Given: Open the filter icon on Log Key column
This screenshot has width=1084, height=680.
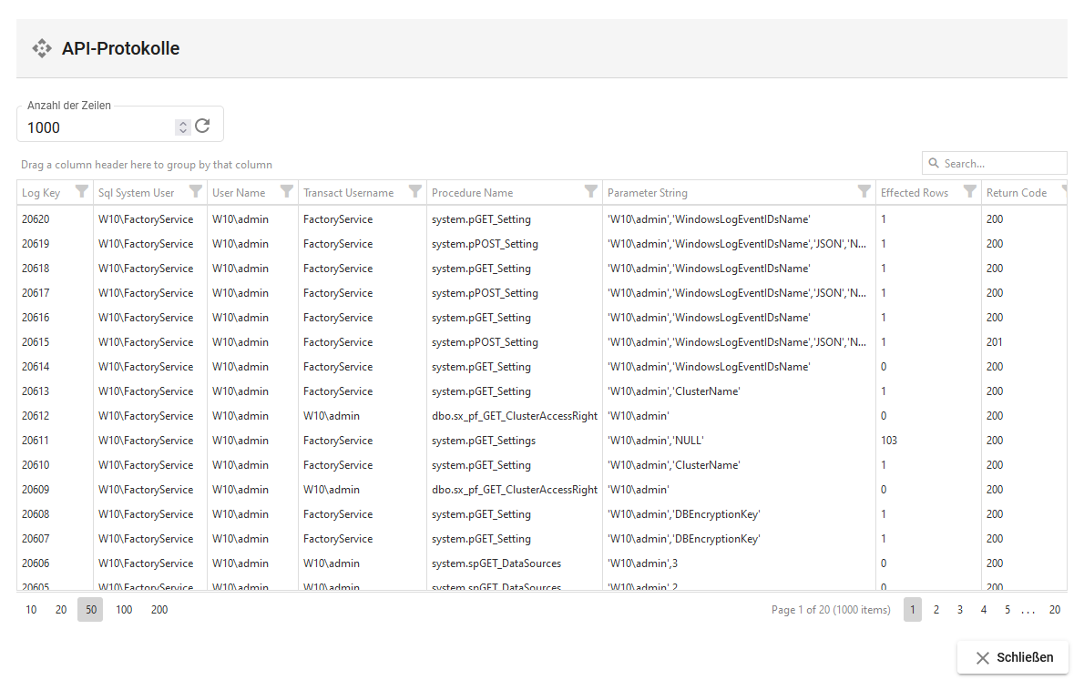Looking at the screenshot, I should coord(82,192).
